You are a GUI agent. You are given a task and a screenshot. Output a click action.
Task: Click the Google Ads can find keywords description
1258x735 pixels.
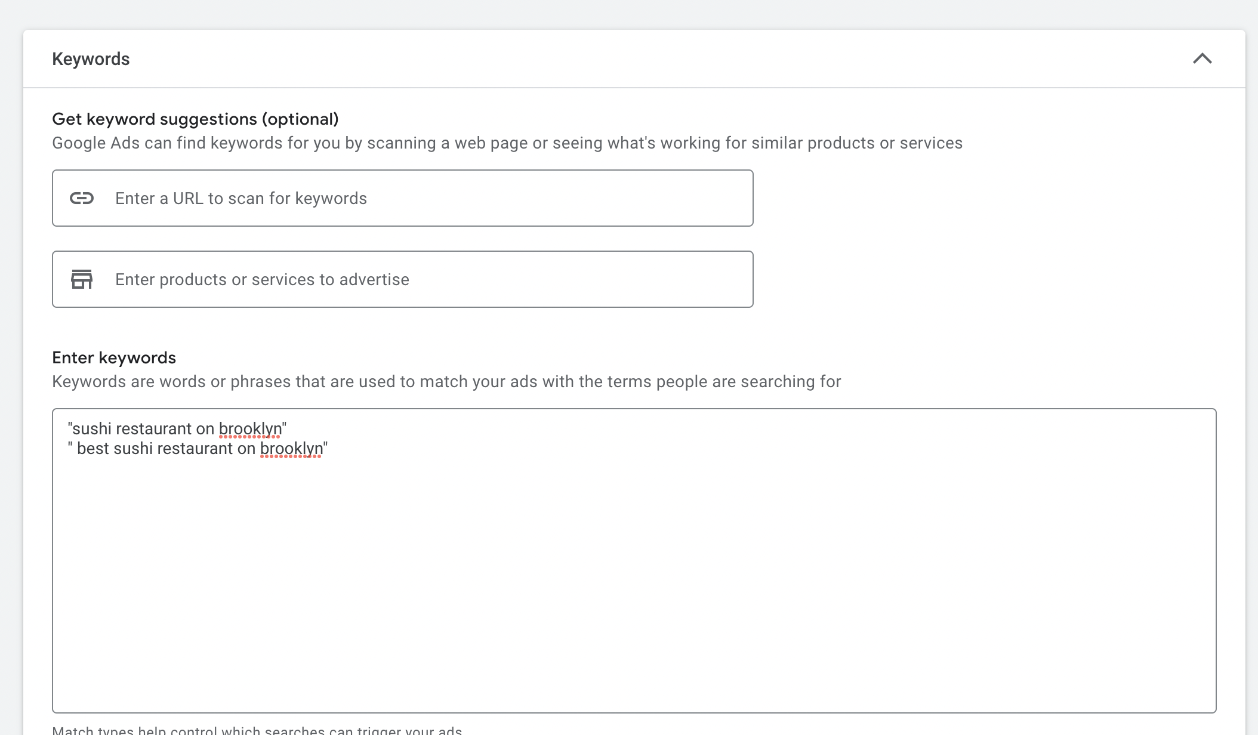click(x=507, y=143)
